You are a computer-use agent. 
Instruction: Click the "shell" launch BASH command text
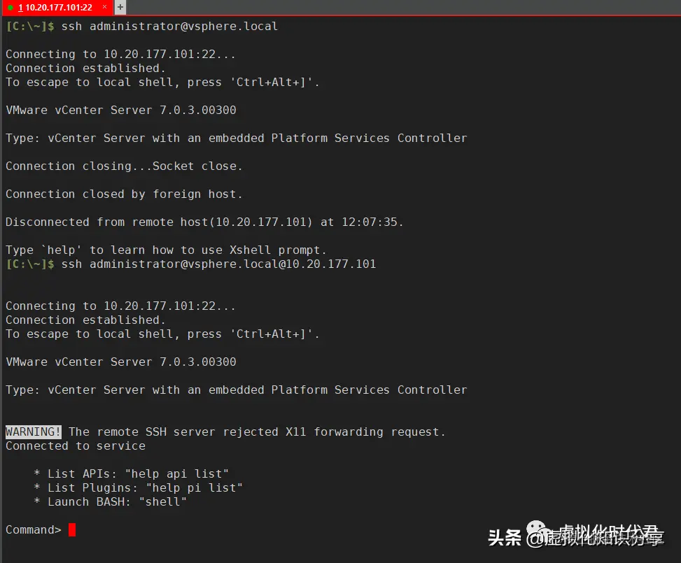162,501
